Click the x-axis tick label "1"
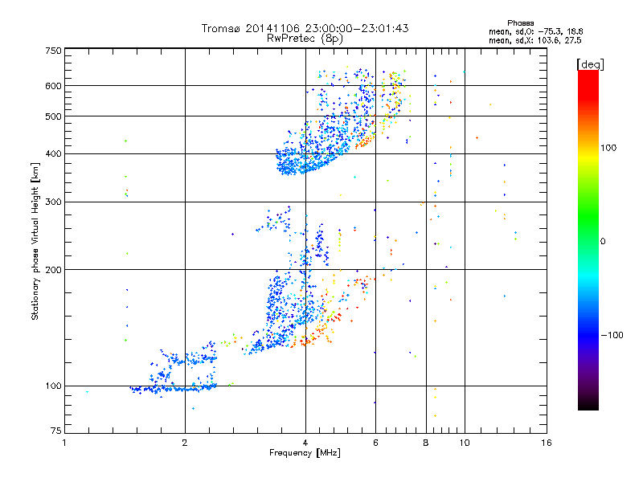Viewport: 643px width, 482px height. (x=64, y=443)
